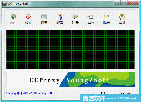Click the CCProxy app icon in the title bar

pos(4,4)
